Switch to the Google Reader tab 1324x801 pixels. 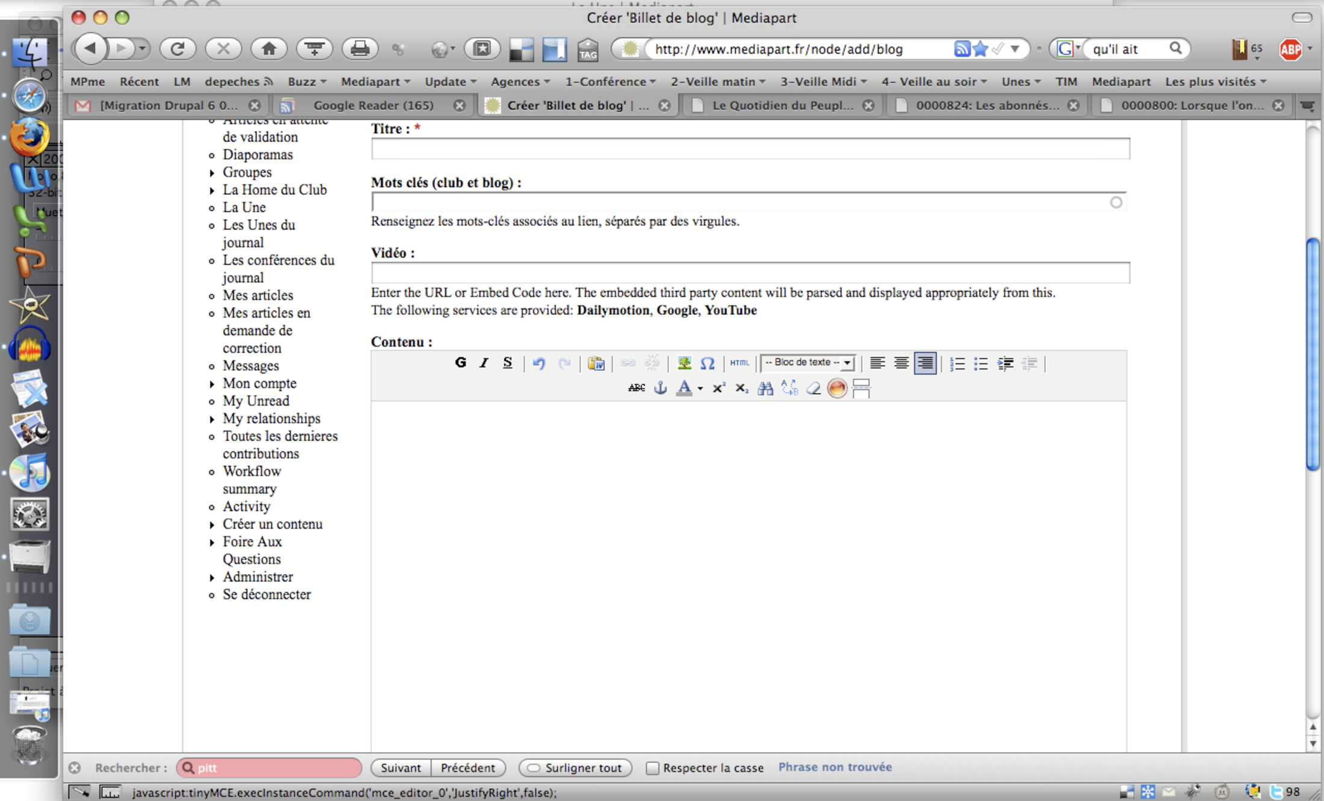[x=373, y=105]
